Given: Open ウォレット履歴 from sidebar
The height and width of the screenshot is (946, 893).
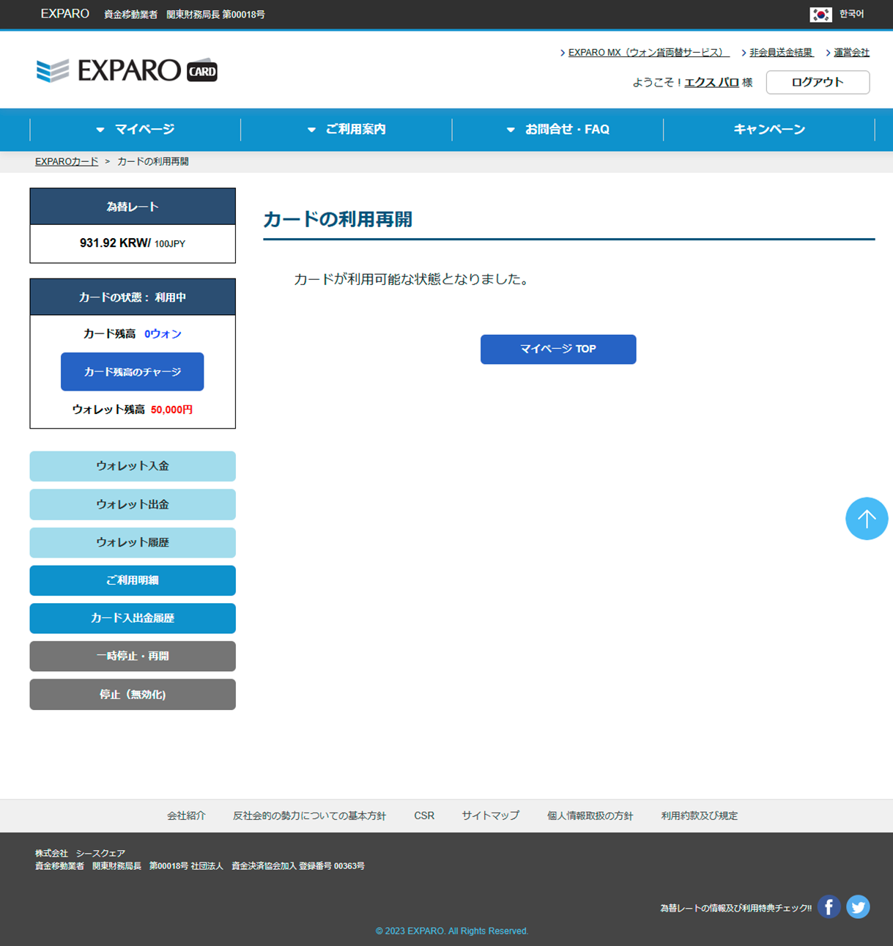Looking at the screenshot, I should pos(133,542).
